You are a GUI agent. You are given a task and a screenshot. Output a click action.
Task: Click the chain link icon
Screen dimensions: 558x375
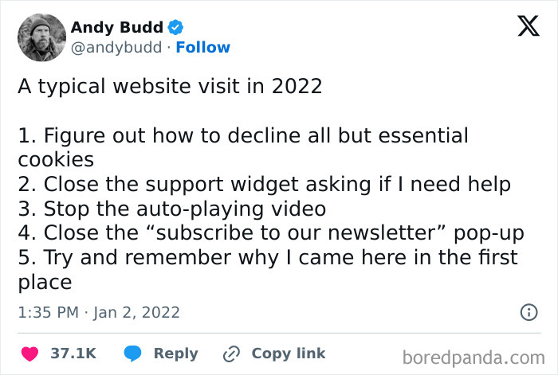[x=231, y=354]
